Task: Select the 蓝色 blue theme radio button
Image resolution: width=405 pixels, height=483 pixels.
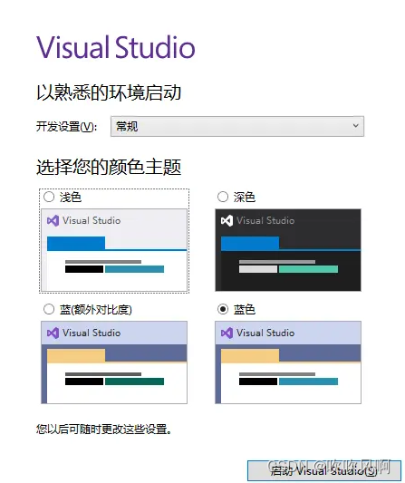Action: [223, 309]
